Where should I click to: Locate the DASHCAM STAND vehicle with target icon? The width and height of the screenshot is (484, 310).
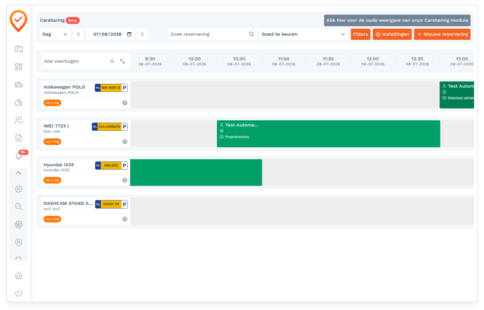pyautogui.click(x=125, y=219)
